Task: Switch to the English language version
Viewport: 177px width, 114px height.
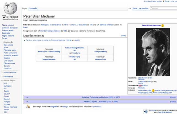Action: [6, 96]
